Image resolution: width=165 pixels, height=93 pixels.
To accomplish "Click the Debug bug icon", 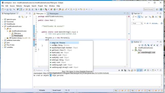I will (x=36, y=9).
